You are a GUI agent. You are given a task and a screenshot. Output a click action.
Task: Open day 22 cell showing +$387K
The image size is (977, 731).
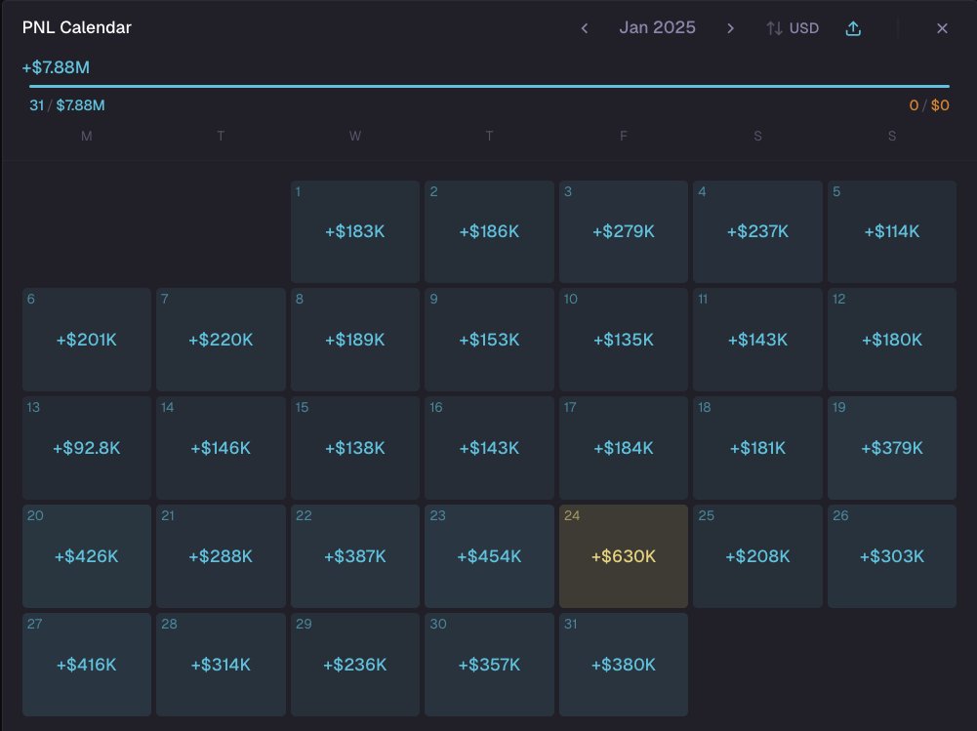tap(355, 556)
